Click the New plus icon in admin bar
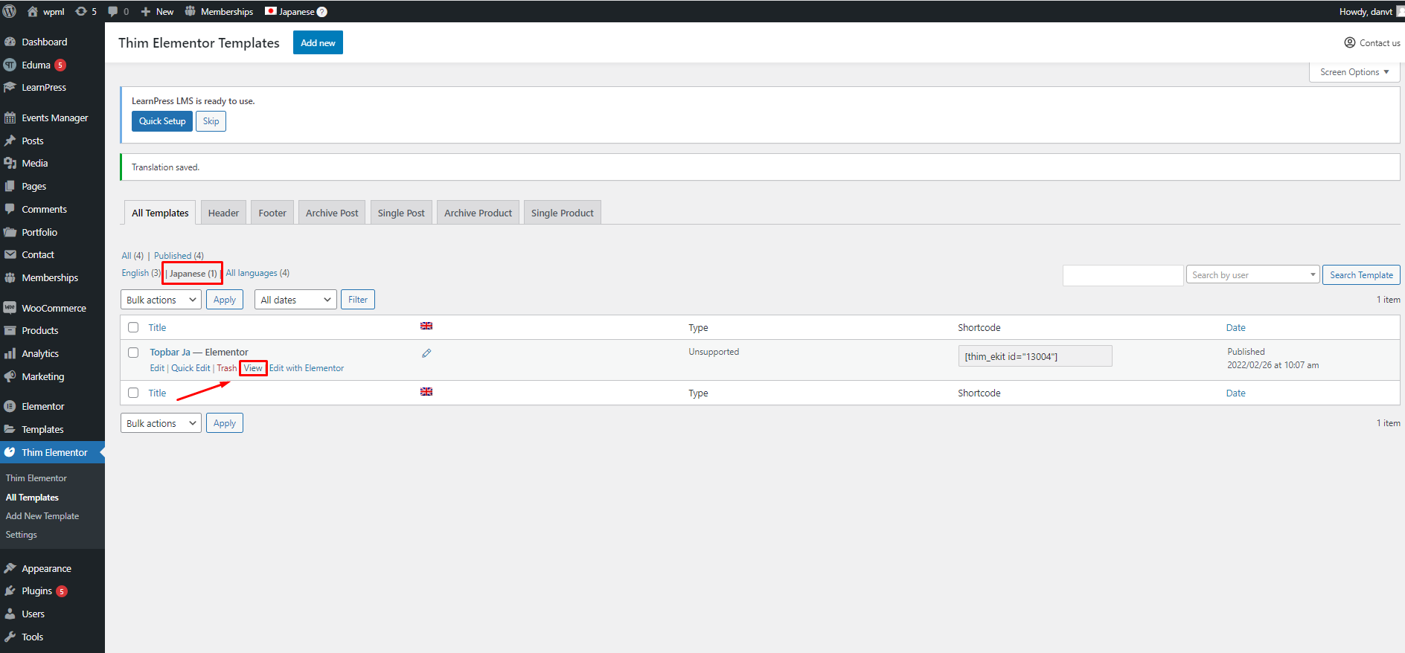1405x653 pixels. (146, 11)
